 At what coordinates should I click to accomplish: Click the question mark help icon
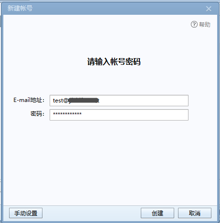click(194, 24)
